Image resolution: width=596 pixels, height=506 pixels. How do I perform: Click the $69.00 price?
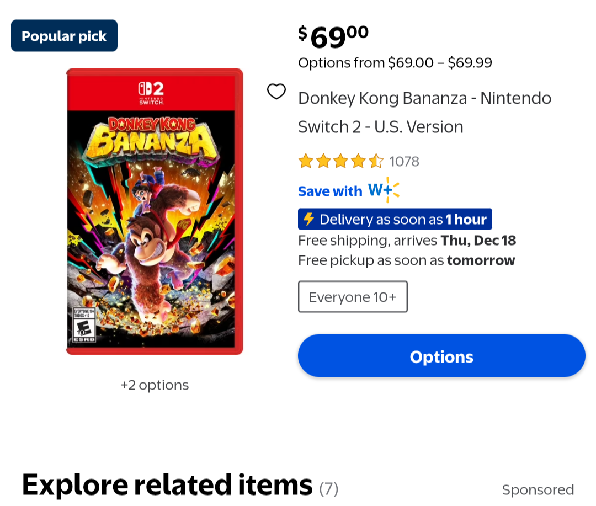point(333,36)
